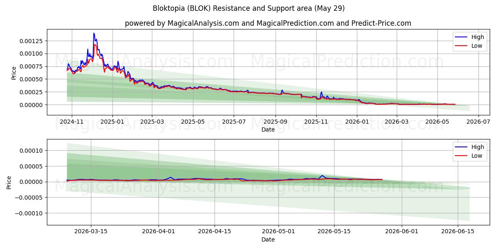This screenshot has height=249, width=498.
Task: Click the '2024-11' x-axis label in the top chart
Action: point(72,122)
